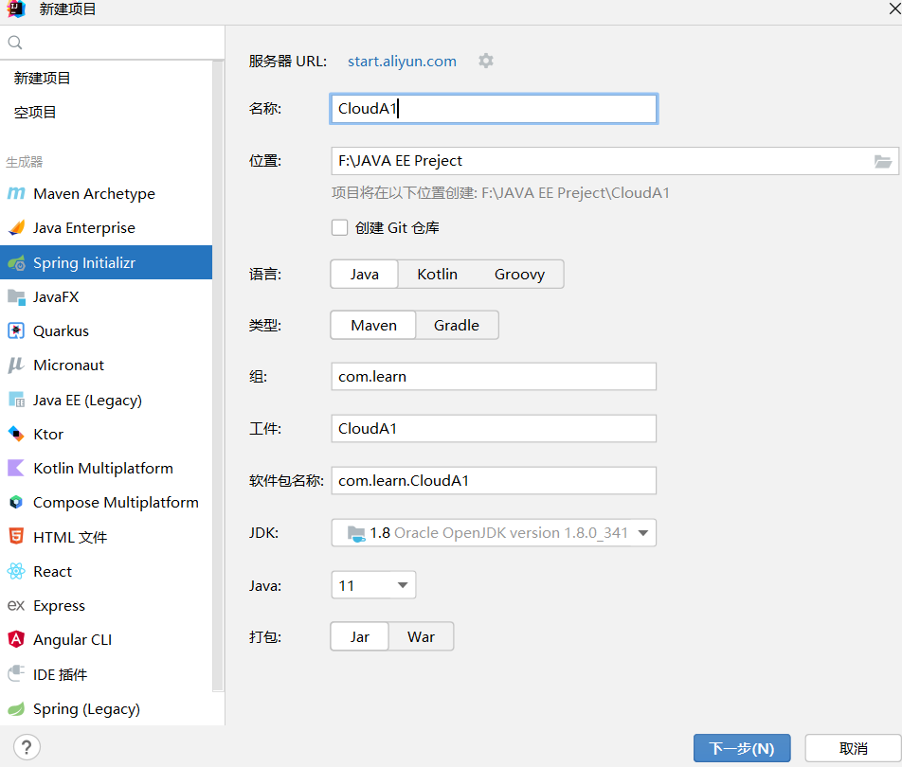
Task: Browse location with the folder icon
Action: (882, 161)
